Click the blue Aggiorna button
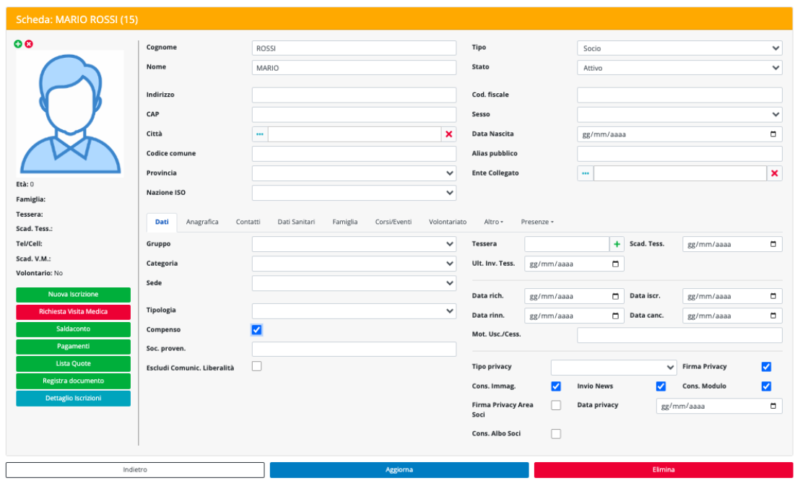This screenshot has height=486, width=800. [399, 470]
